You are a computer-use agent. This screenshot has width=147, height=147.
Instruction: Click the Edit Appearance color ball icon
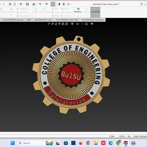point(86,24)
